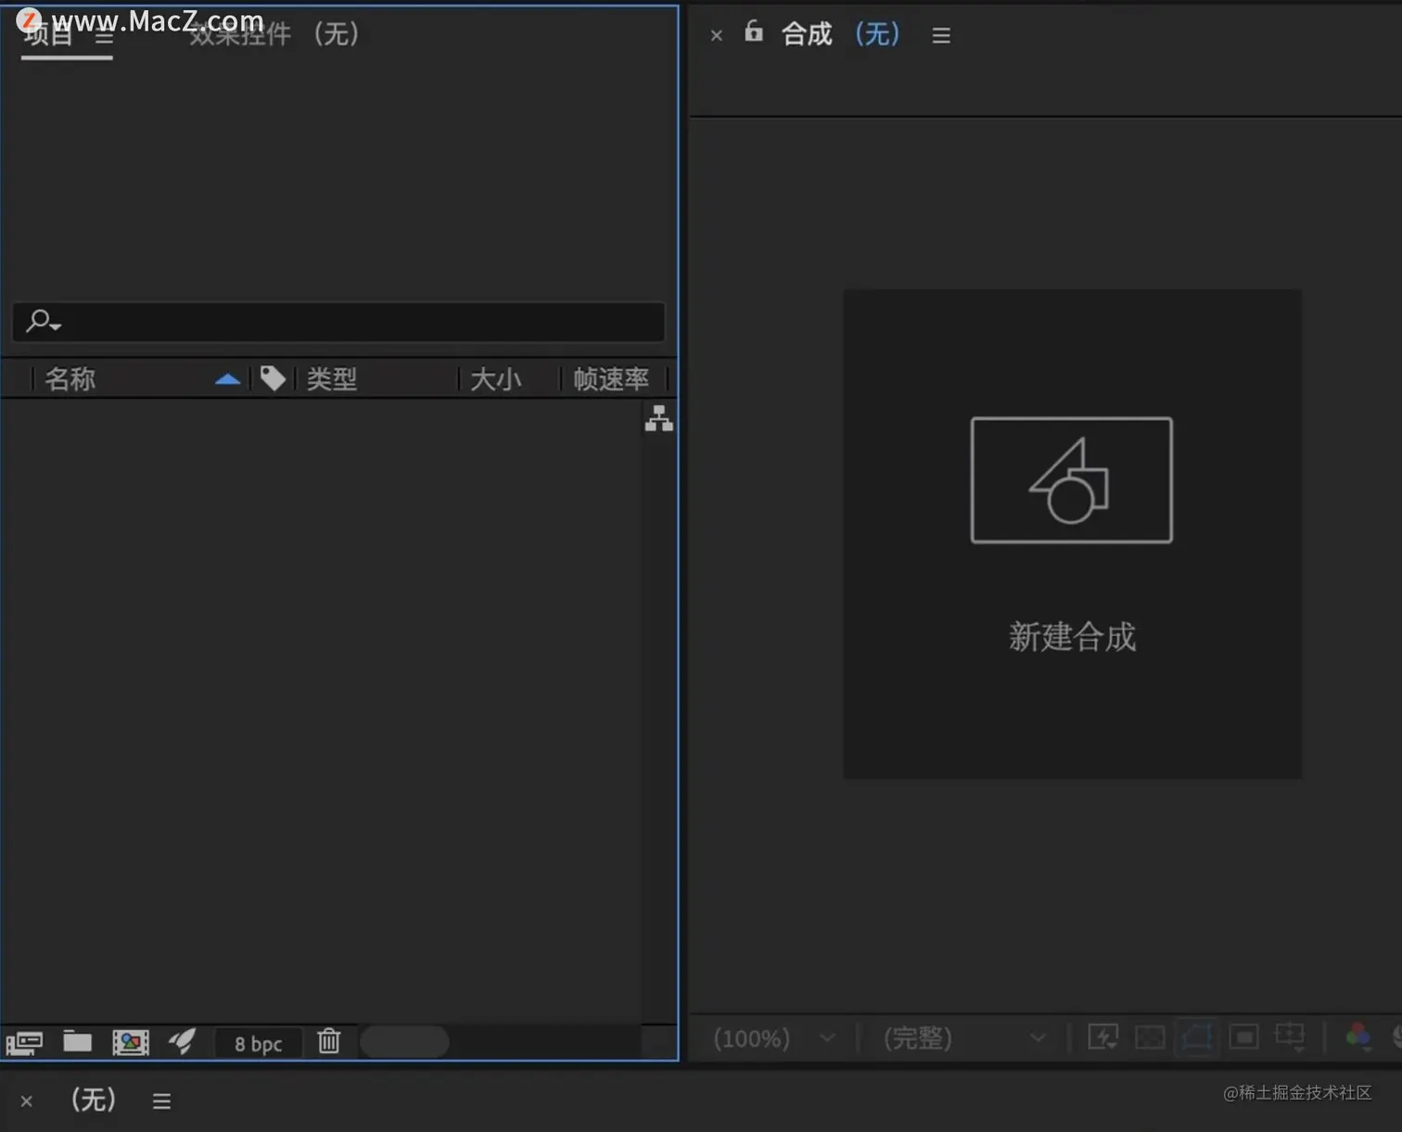Viewport: 1402px width, 1132px height.
Task: Toggle mask and shape path visibility
Action: pyautogui.click(x=1196, y=1037)
